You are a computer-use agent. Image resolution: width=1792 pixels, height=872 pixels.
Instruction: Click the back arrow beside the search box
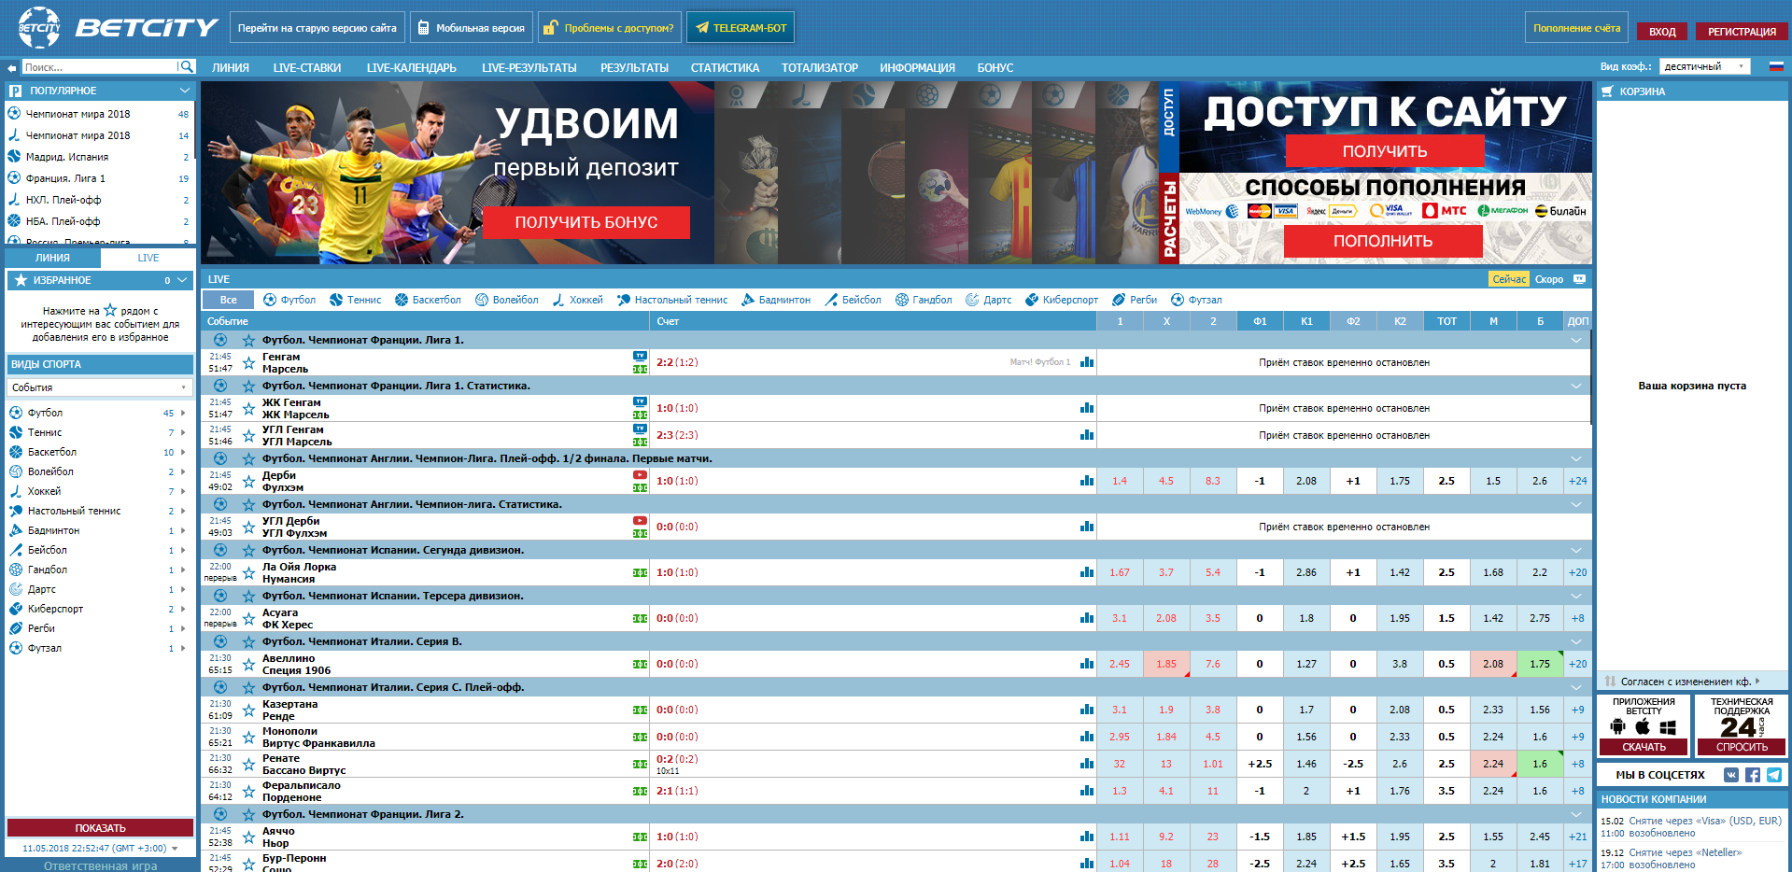click(x=11, y=67)
